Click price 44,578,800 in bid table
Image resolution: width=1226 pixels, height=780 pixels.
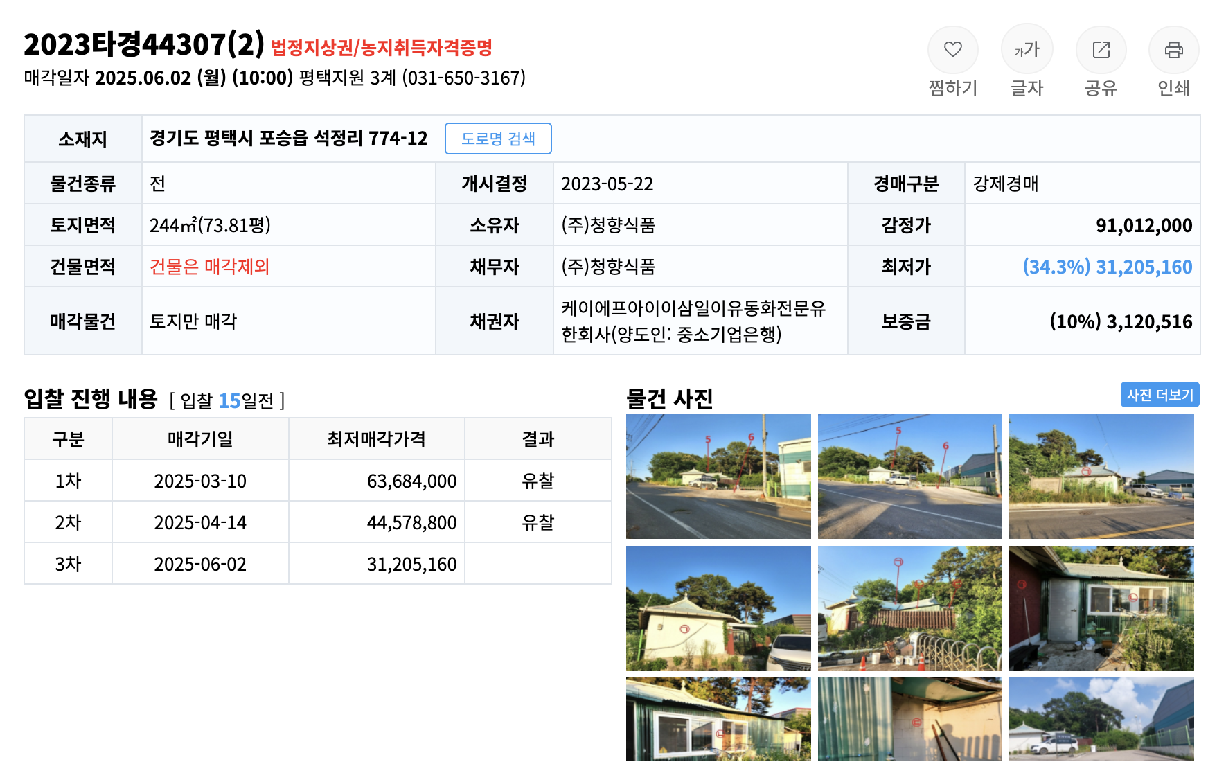(412, 522)
